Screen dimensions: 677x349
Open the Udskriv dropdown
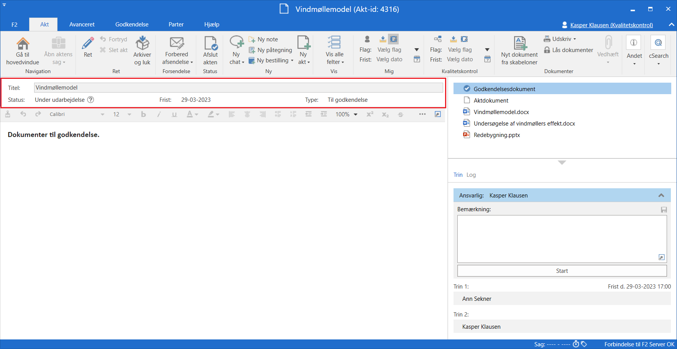pos(560,39)
